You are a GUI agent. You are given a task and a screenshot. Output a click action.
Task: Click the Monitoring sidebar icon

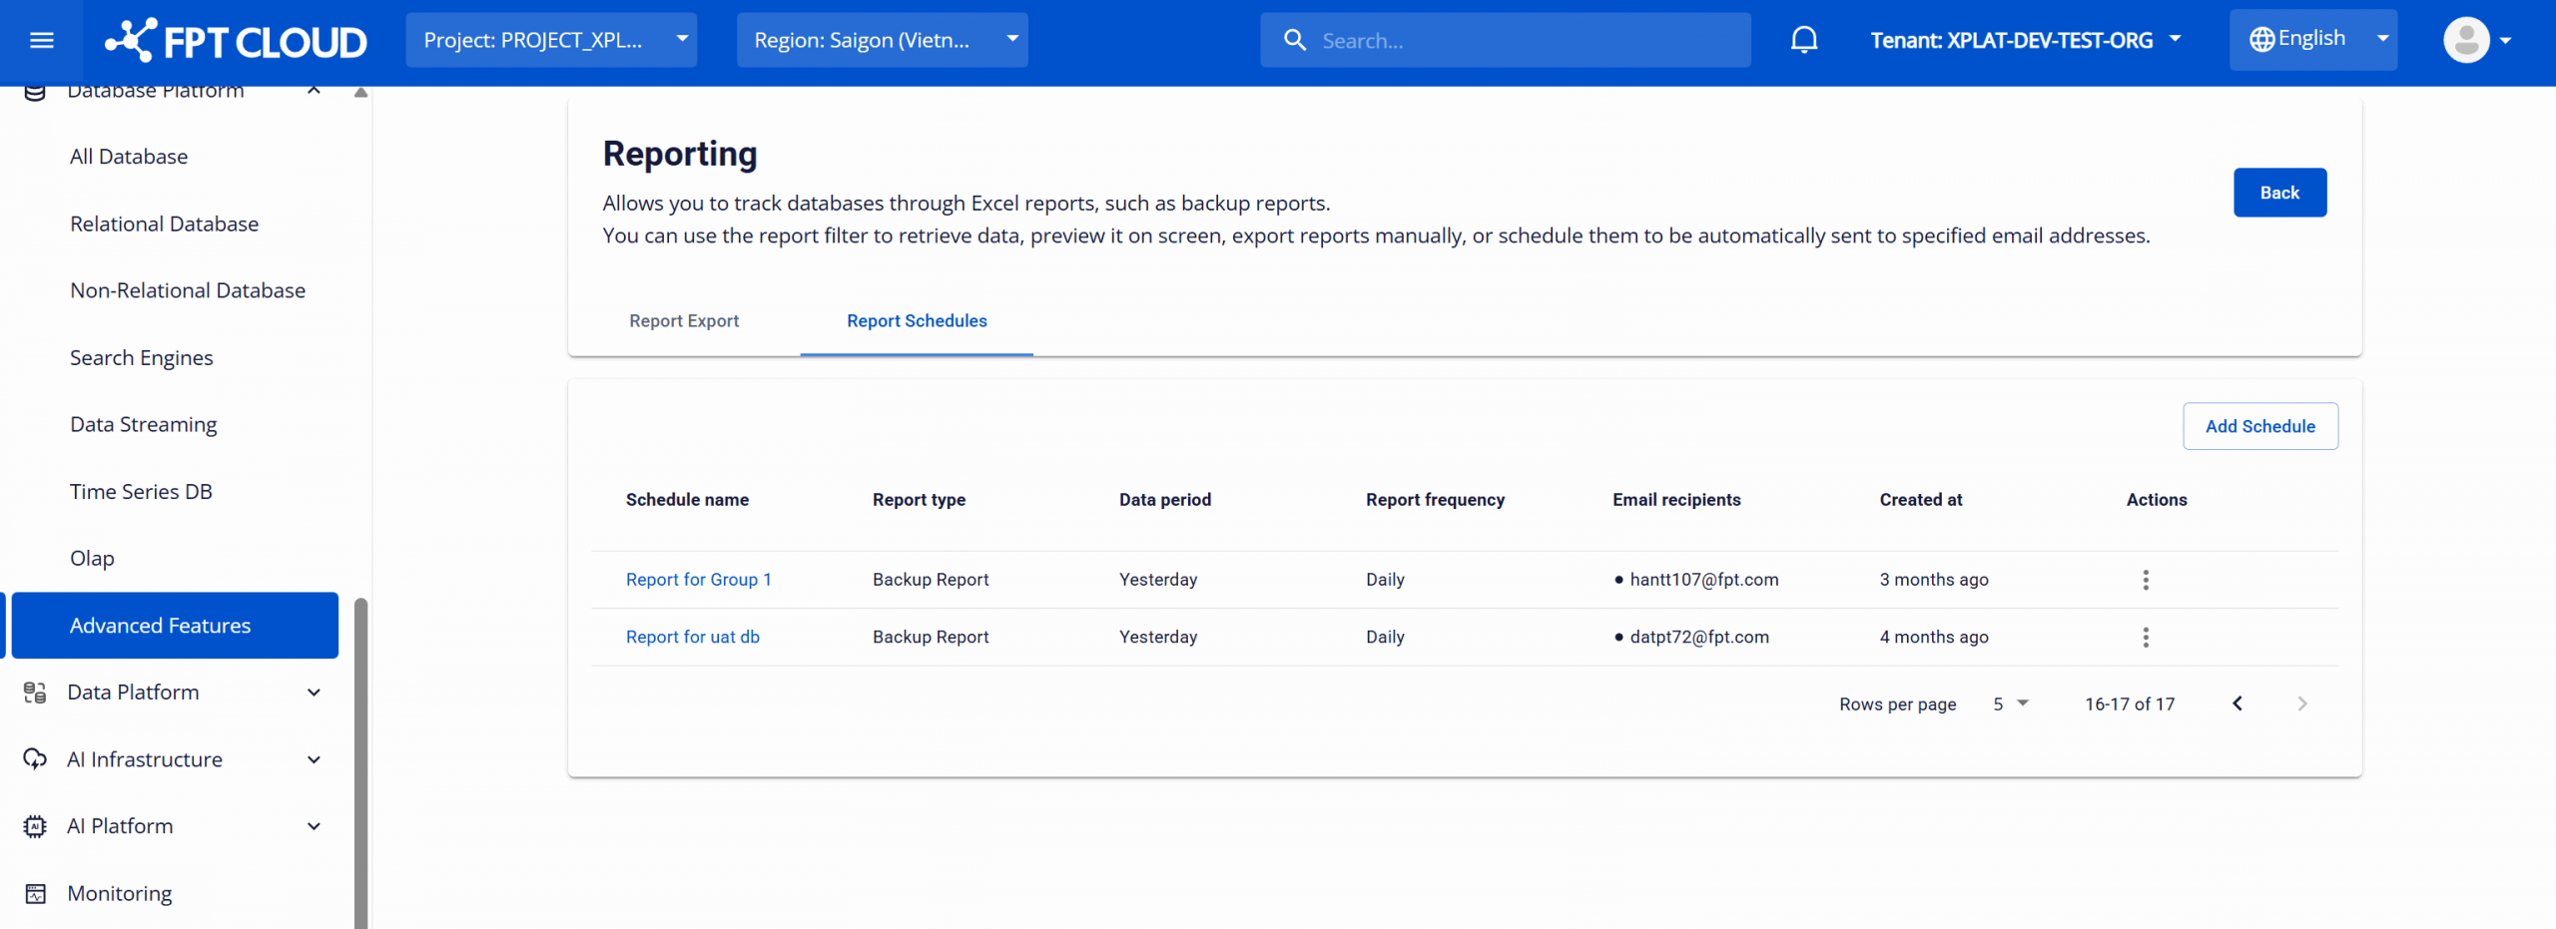pyautogui.click(x=36, y=893)
